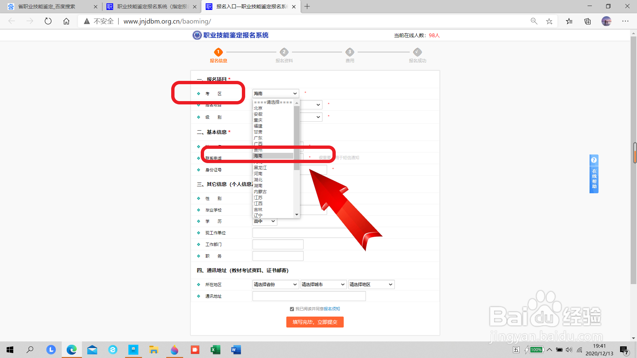Click the back navigation arrow

(12, 21)
